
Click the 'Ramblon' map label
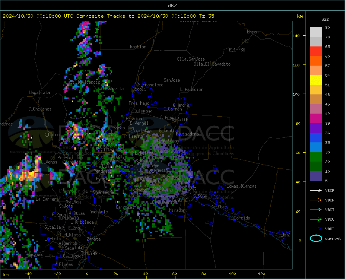[x=138, y=47]
